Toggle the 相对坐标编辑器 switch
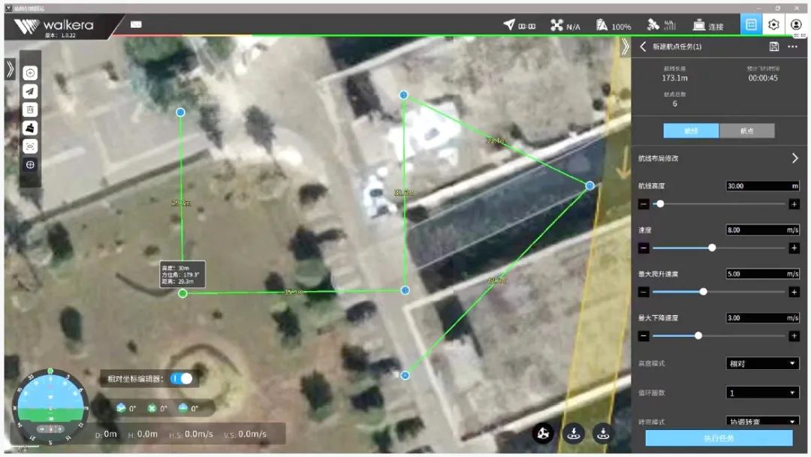The height and width of the screenshot is (457, 811). tap(182, 378)
